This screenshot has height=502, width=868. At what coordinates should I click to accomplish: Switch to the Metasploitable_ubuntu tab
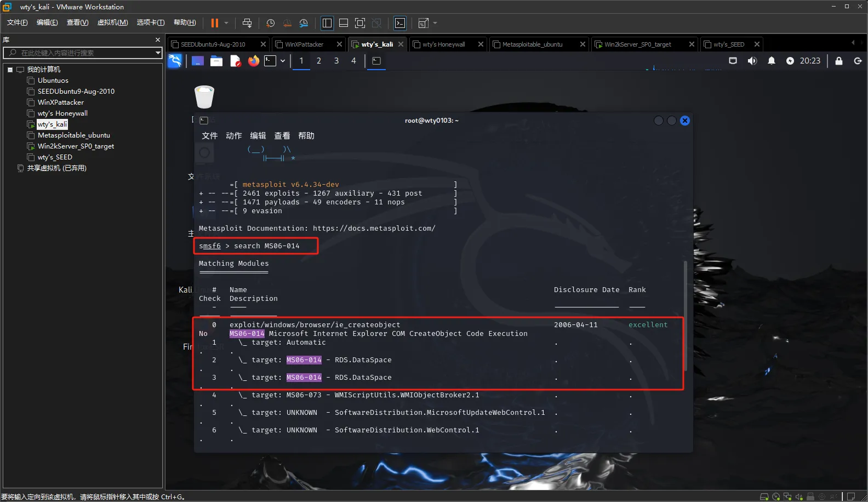tap(532, 44)
